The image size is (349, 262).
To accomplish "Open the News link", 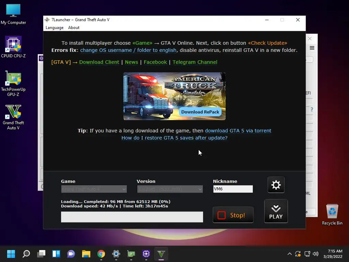I will (x=131, y=62).
